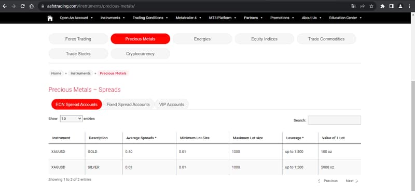Image resolution: width=415 pixels, height=191 pixels.
Task: Click the Instruments breadcrumb link
Action: (80, 74)
